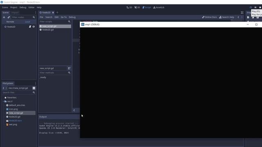Image resolution: width=262 pixels, height=147 pixels.
Task: Click Search Help button
Action: click(x=226, y=17)
